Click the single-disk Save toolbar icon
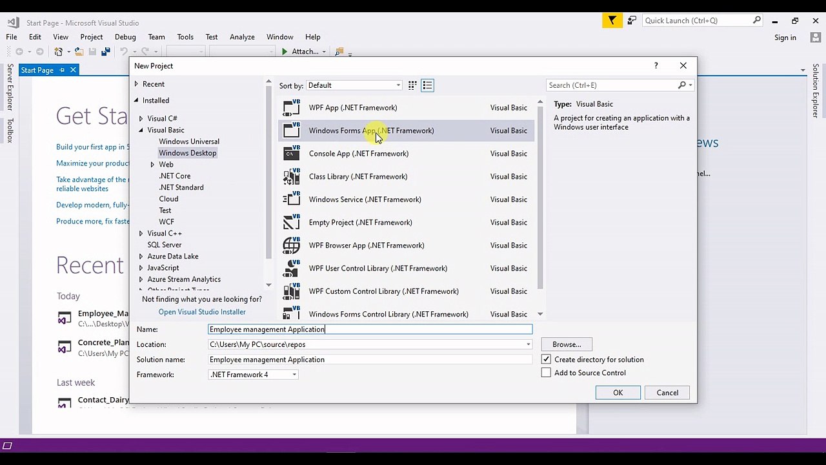 pos(92,52)
